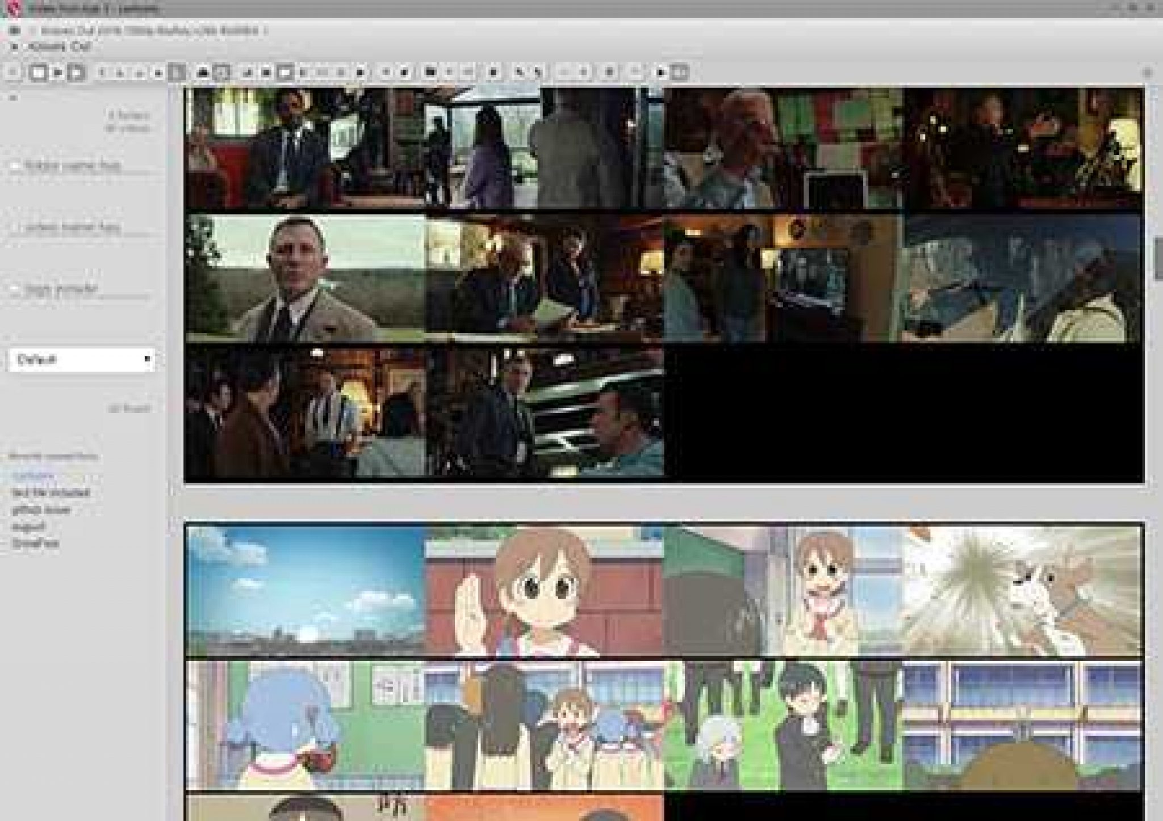
Task: Select the dark highlighted filter toolbar icon
Action: pyautogui.click(x=177, y=72)
